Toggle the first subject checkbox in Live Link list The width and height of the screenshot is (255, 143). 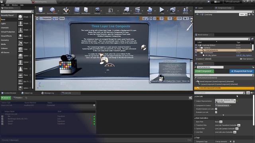(x=2, y=116)
